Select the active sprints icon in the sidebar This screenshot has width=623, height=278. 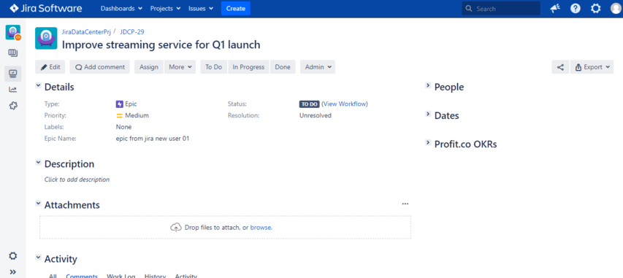[x=12, y=74]
